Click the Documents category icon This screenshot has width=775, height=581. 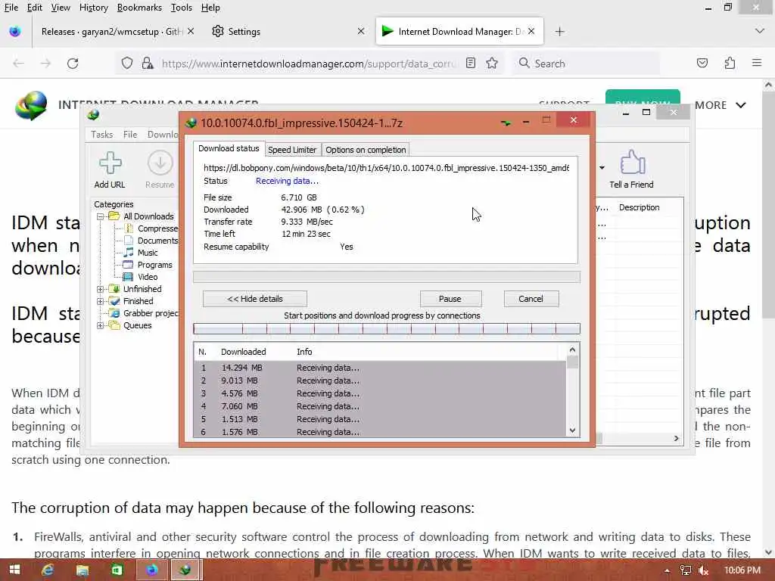129,241
